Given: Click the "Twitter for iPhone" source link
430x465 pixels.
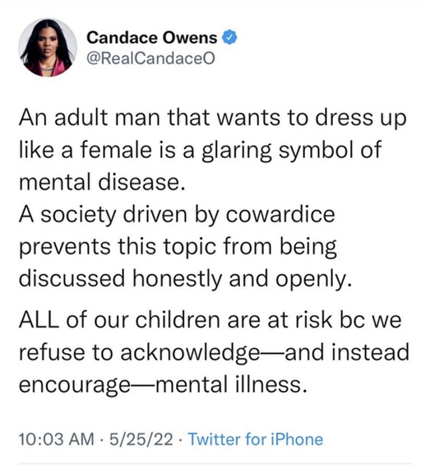Looking at the screenshot, I should click(256, 439).
